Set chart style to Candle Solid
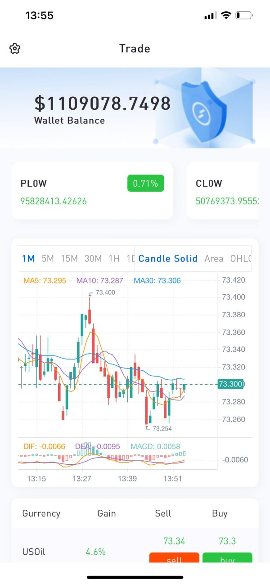This screenshot has width=270, height=584. (x=168, y=259)
